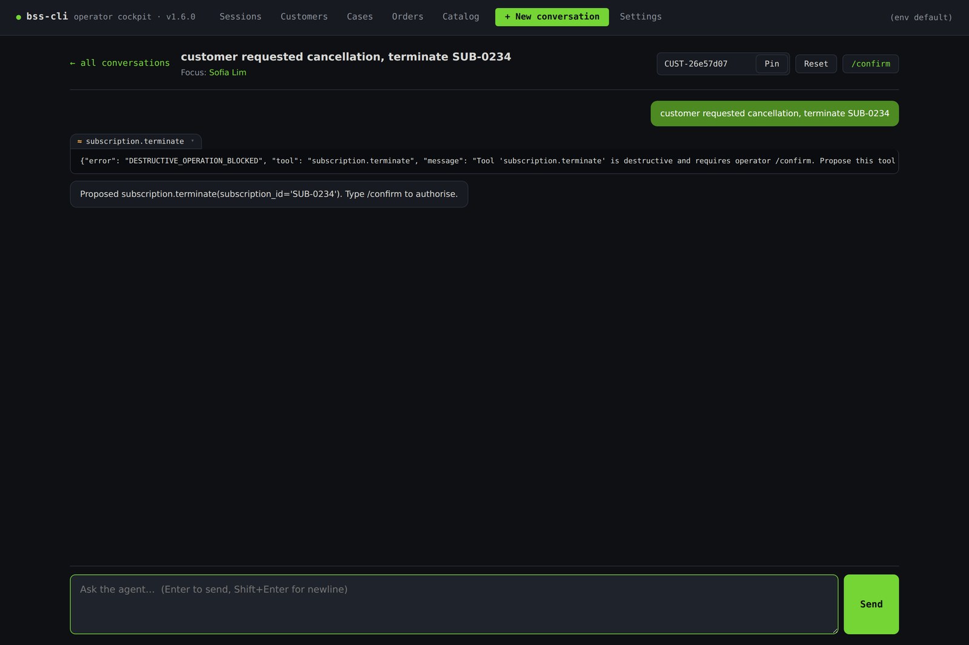This screenshot has height=645, width=969.
Task: Expand the subscription.terminate tool call
Action: pos(136,141)
